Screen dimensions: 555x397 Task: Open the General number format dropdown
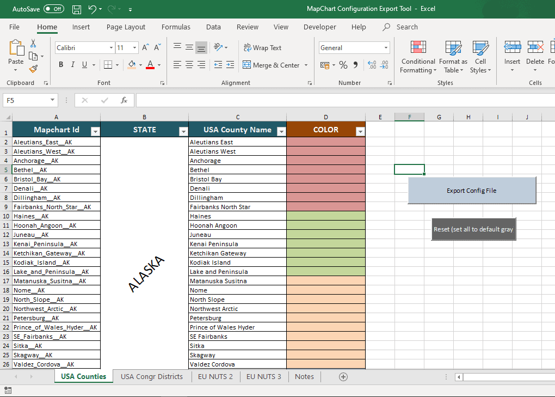click(386, 47)
